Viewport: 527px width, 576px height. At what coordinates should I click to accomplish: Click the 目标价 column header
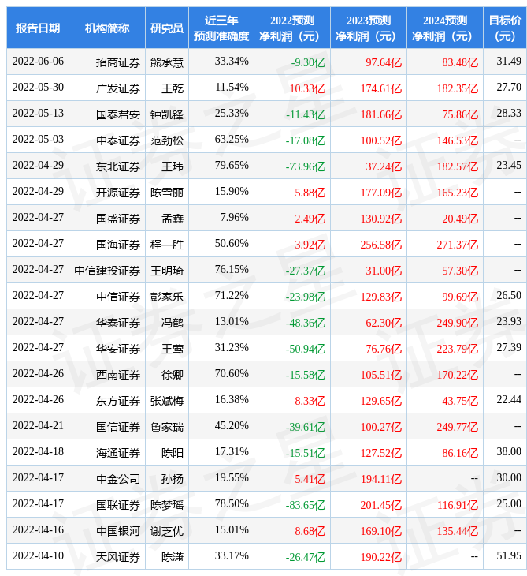click(505, 28)
